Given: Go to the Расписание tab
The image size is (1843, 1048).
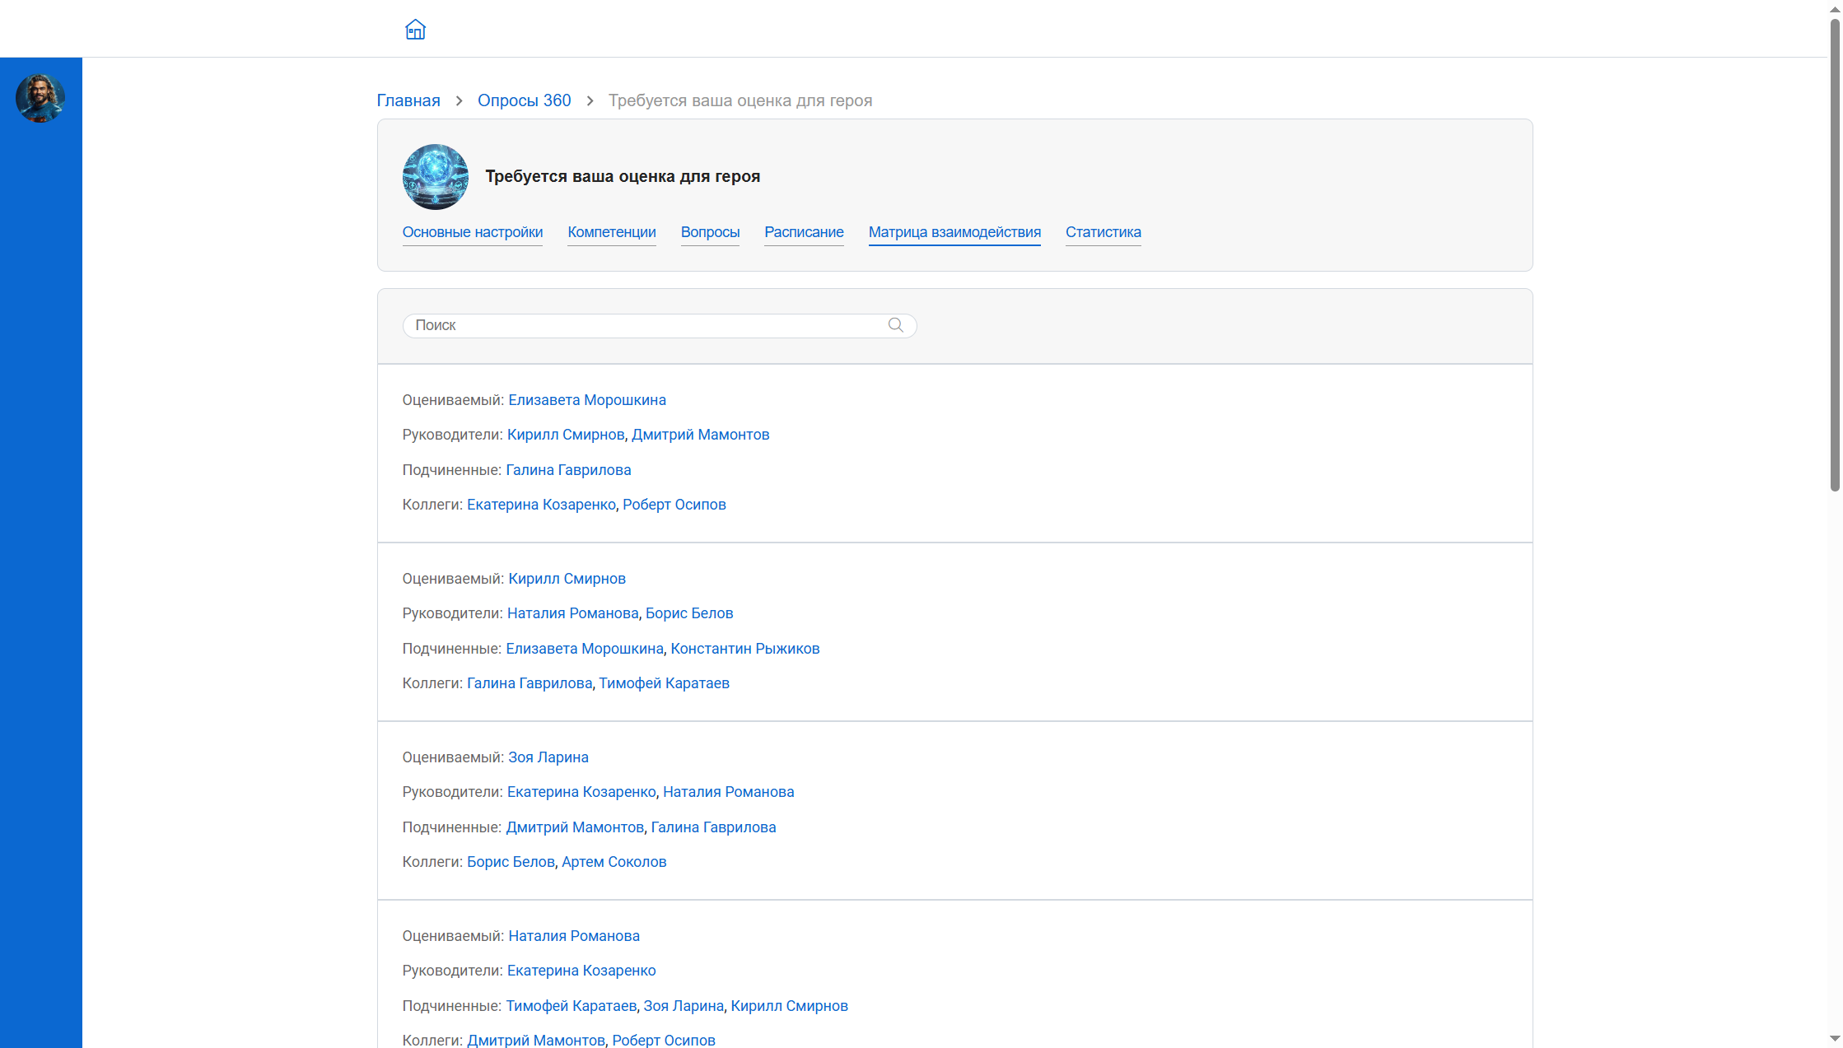Looking at the screenshot, I should pos(804,232).
